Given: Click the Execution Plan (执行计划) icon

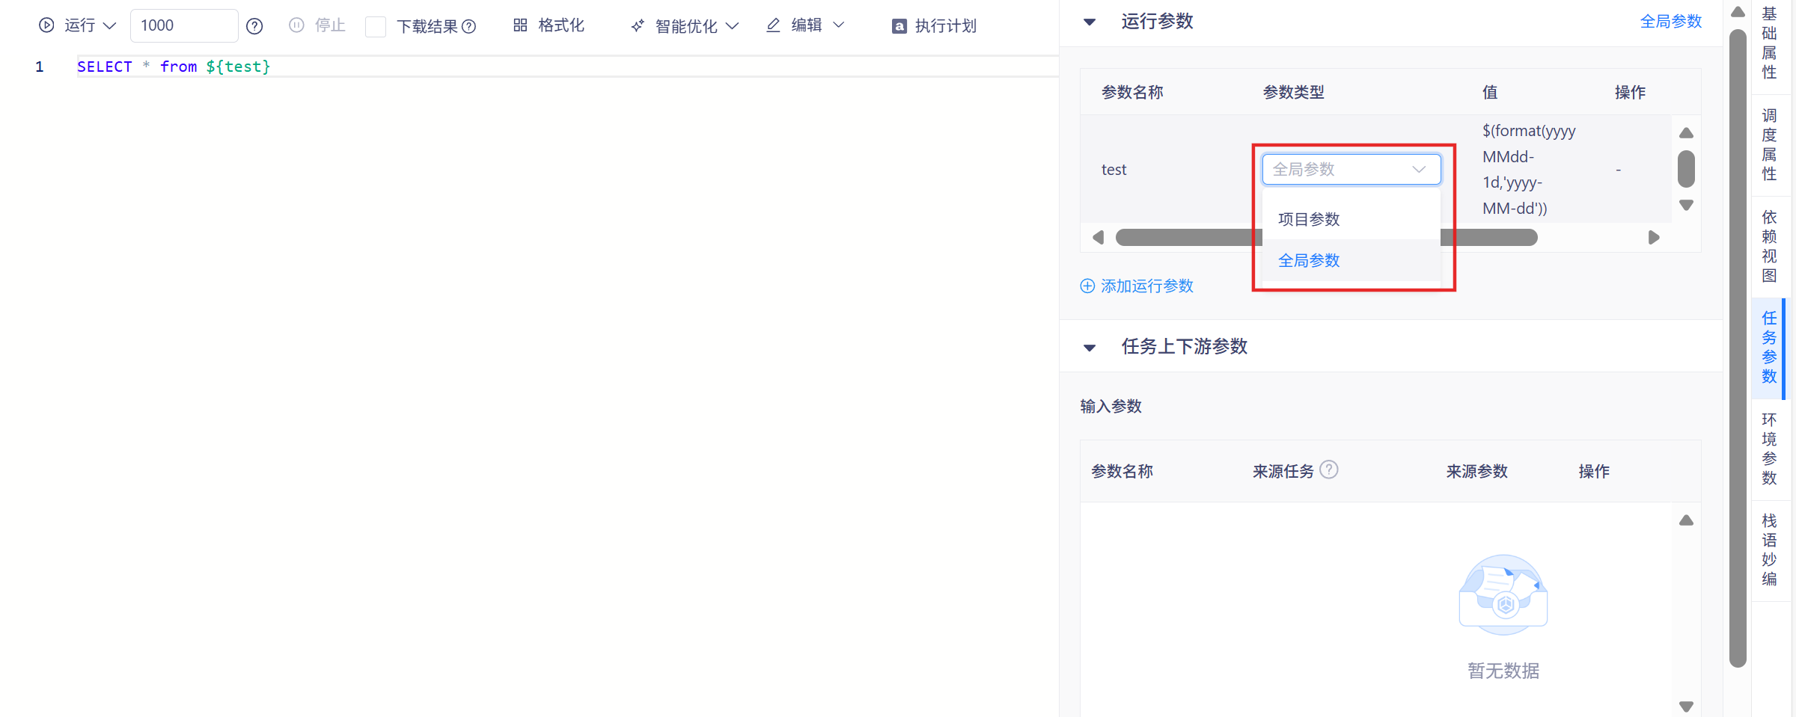Looking at the screenshot, I should pos(899,26).
